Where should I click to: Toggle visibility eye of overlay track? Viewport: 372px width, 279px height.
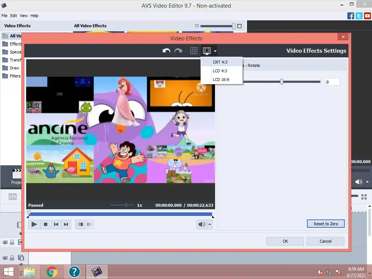click(x=5, y=258)
